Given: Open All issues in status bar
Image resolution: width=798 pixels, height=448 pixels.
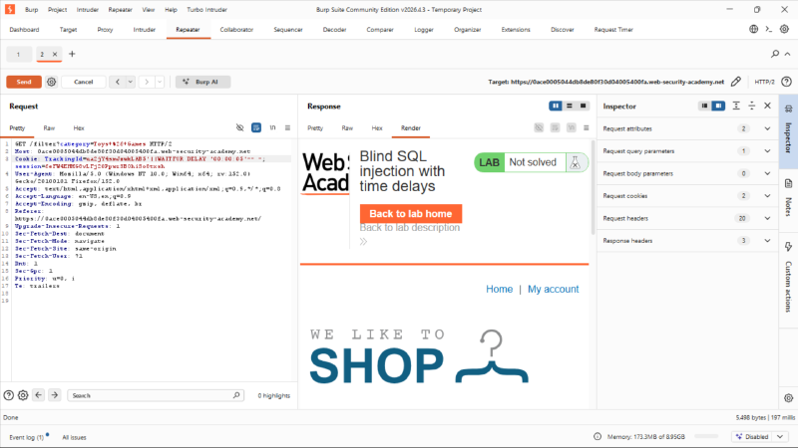Looking at the screenshot, I should pos(74,437).
